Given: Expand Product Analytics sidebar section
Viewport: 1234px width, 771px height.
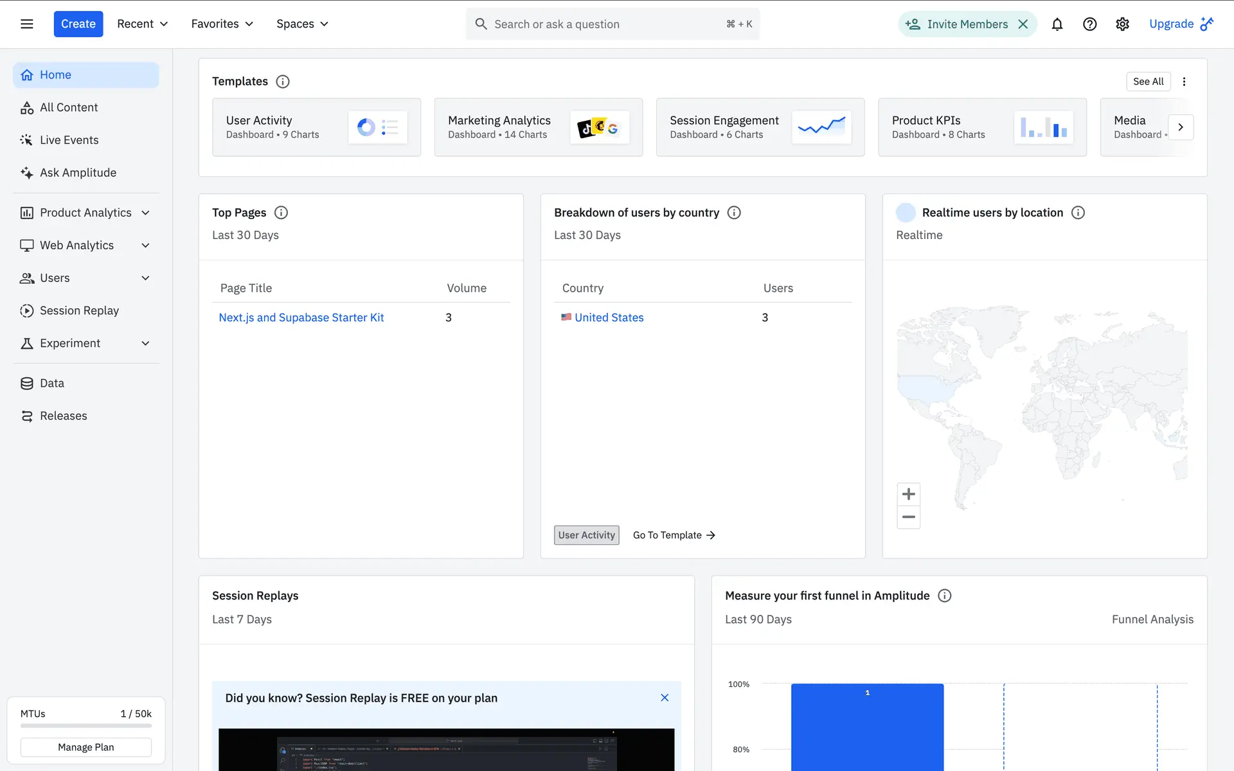Looking at the screenshot, I should 85,213.
